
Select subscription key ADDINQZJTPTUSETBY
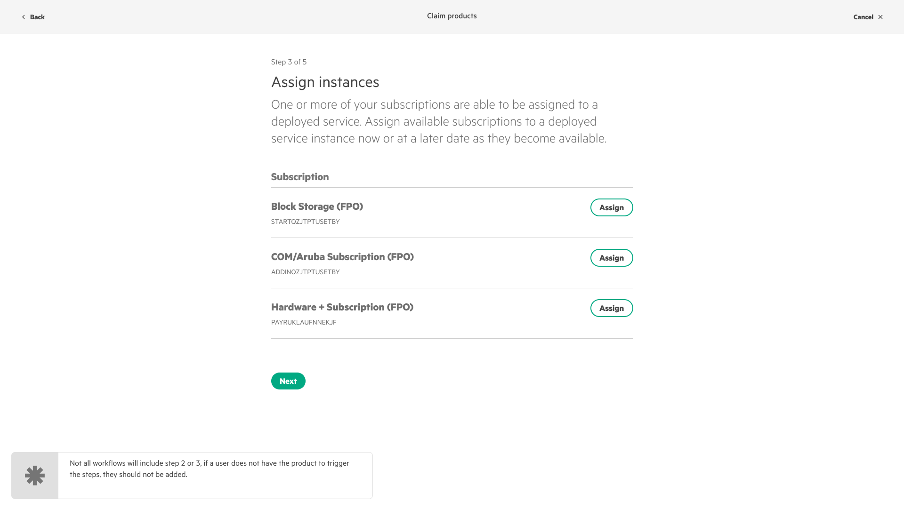[305, 272]
